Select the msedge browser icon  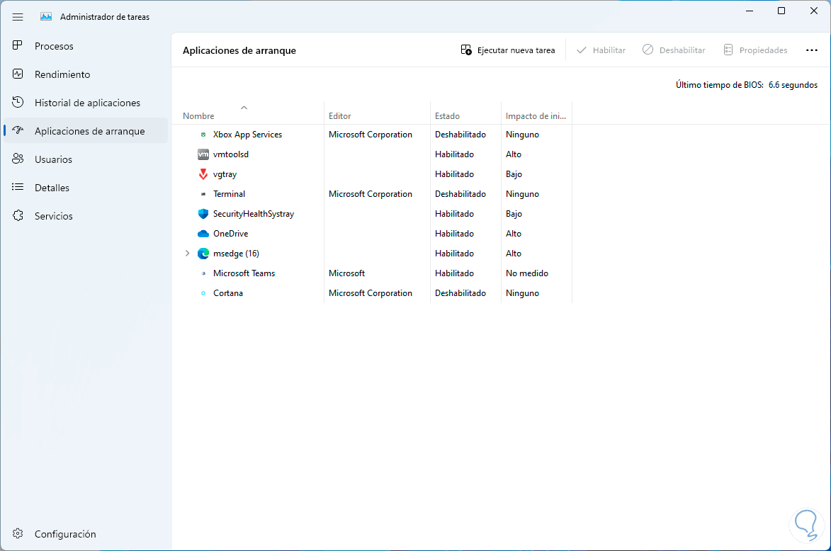(x=203, y=254)
